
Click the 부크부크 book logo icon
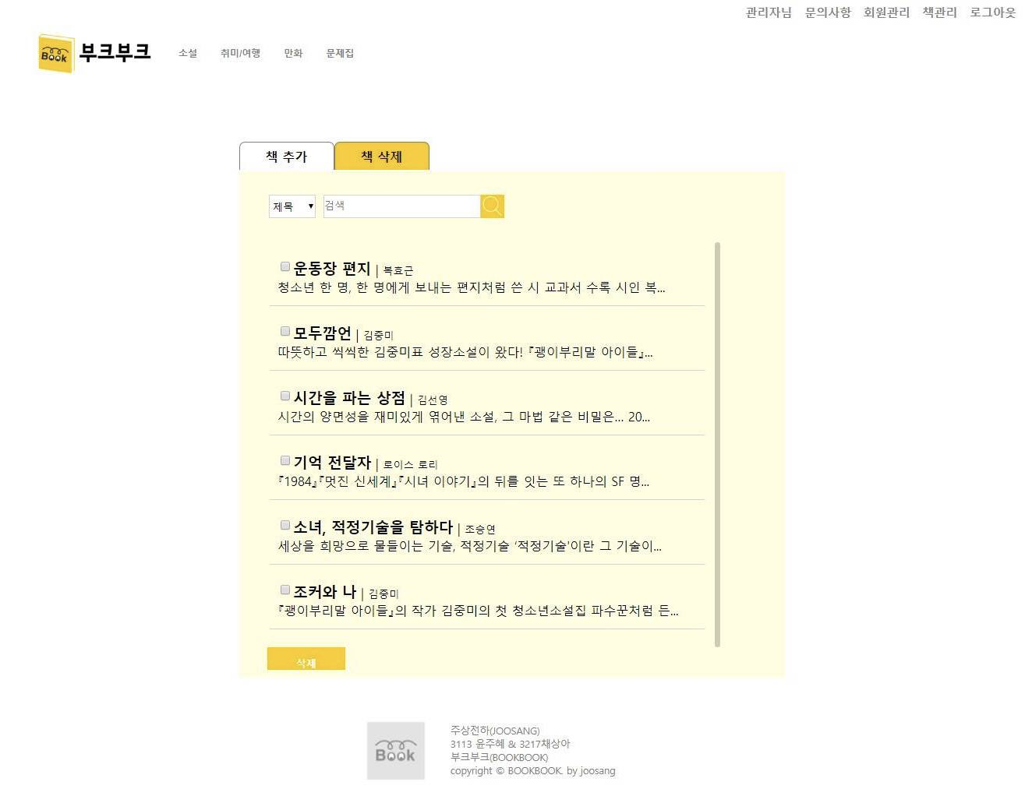(x=55, y=54)
